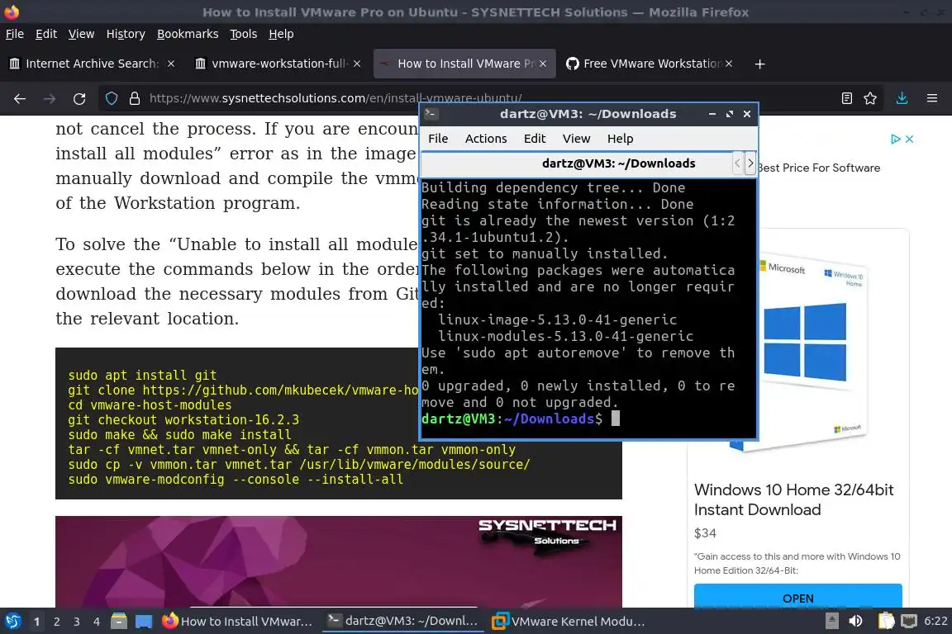Open file manager from taskbar
Screen dimensions: 952x634
pos(119,622)
